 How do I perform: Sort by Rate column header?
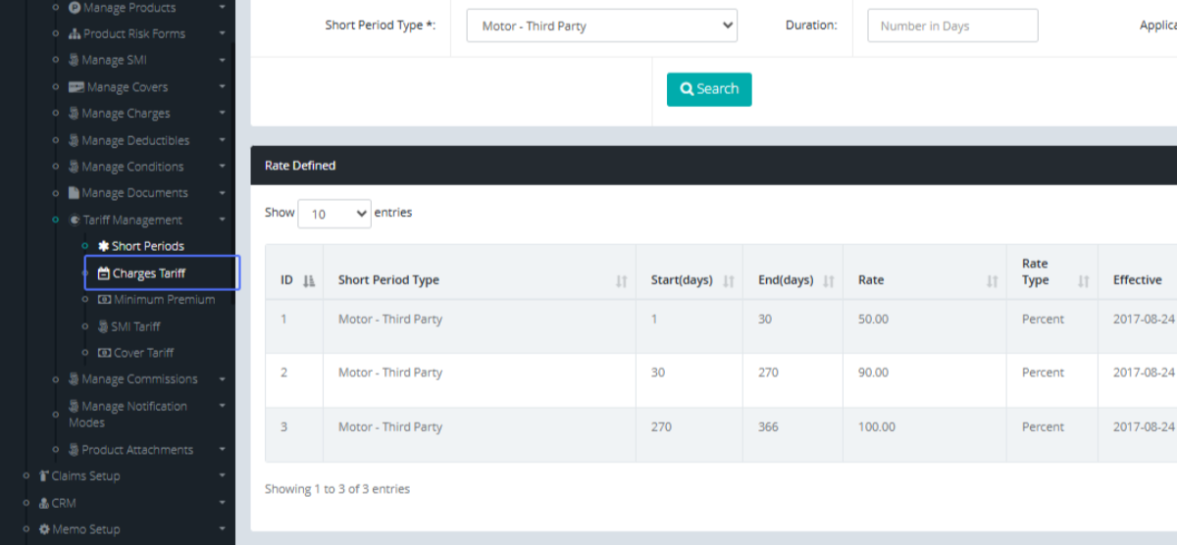click(871, 280)
